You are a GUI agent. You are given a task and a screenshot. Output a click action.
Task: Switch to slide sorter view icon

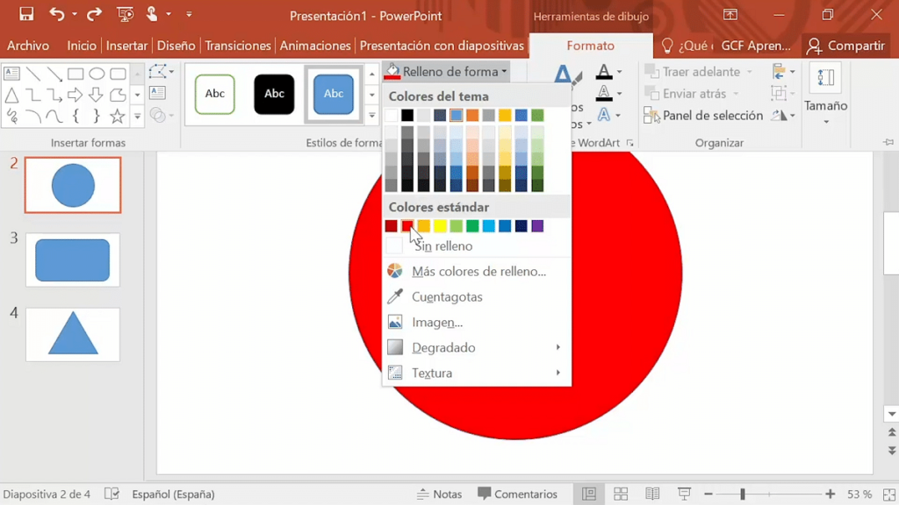pyautogui.click(x=621, y=494)
